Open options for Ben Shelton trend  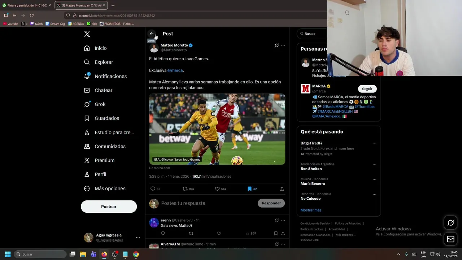point(374,165)
